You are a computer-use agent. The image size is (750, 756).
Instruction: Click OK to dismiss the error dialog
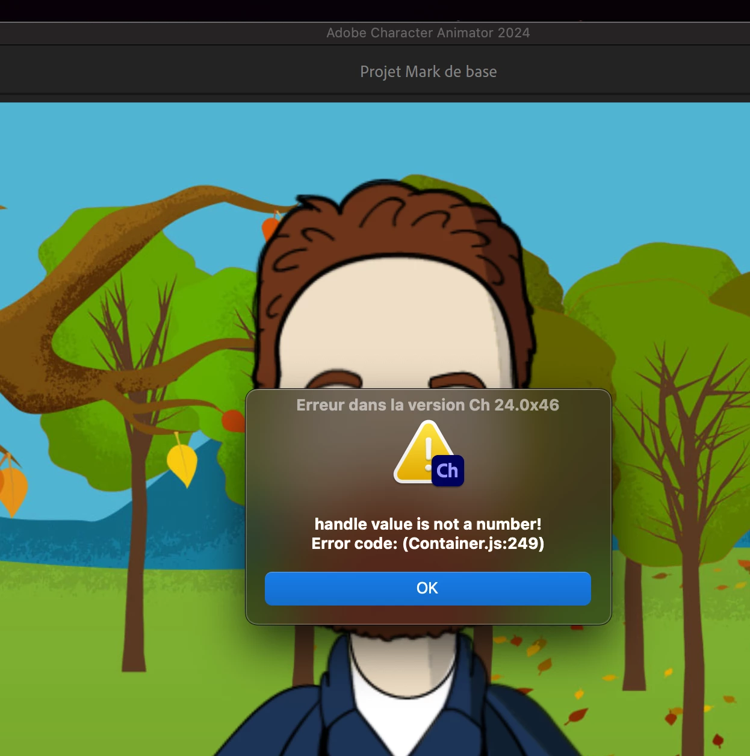click(x=427, y=588)
